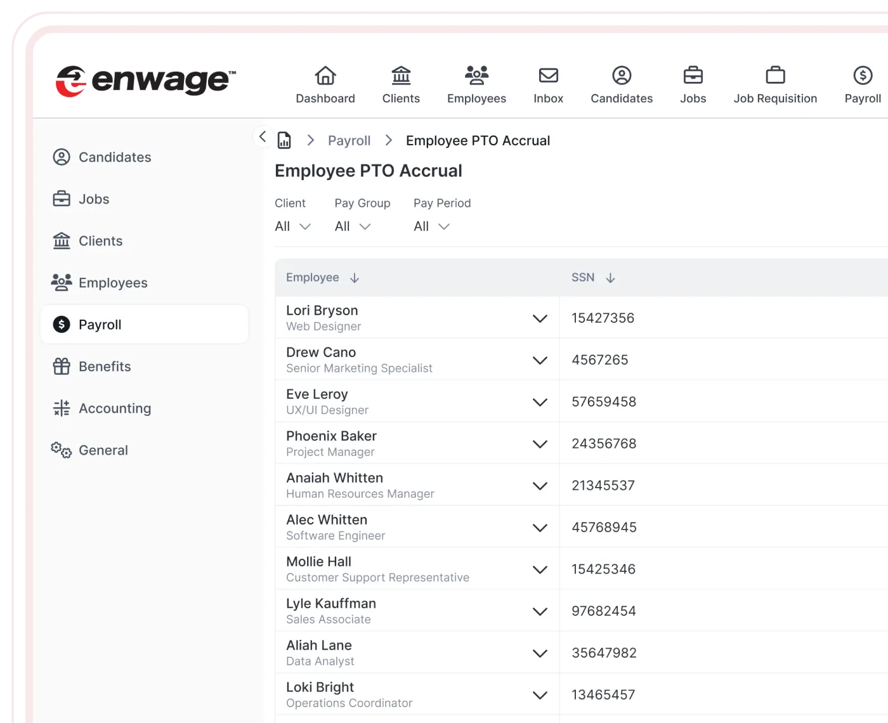The width and height of the screenshot is (888, 723).
Task: Click the enwage logo
Action: pos(146,81)
